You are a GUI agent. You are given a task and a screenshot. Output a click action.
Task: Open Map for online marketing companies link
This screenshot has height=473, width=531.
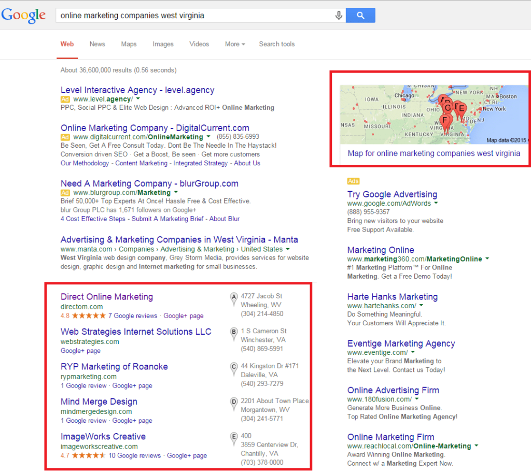[x=434, y=153]
